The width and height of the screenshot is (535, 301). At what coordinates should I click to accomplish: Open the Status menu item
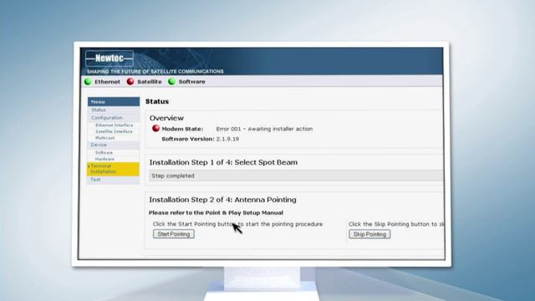tap(99, 110)
